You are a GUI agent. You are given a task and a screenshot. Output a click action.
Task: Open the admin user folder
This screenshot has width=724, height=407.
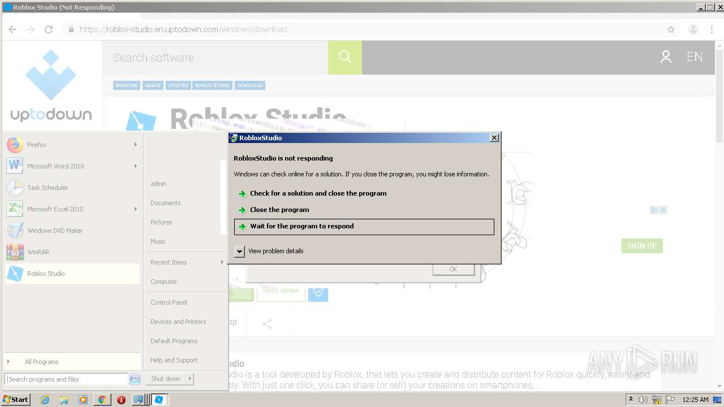[158, 184]
